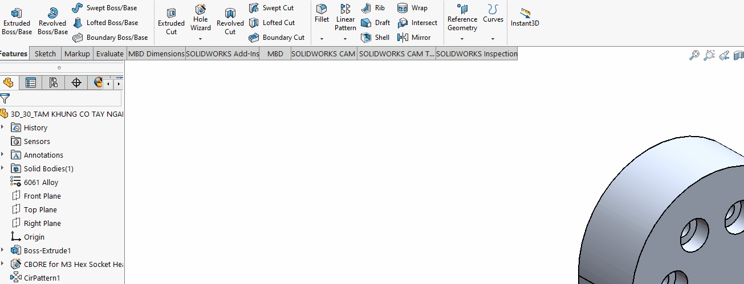This screenshot has width=744, height=284.
Task: Click the Mirror feature tool
Action: pyautogui.click(x=414, y=38)
